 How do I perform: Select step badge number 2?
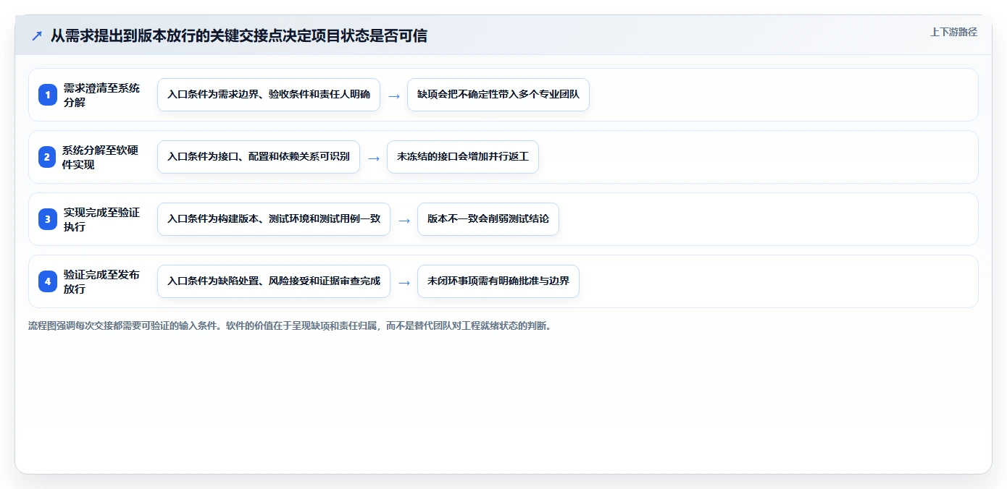coord(48,157)
